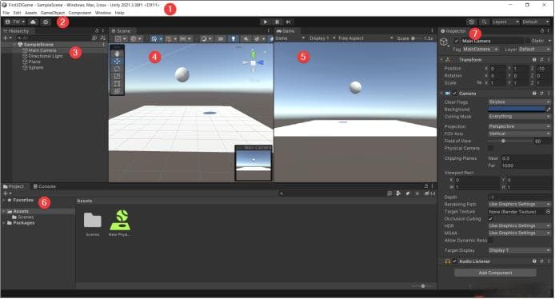Switch to the Console tab
The height and width of the screenshot is (299, 555).
(44, 186)
